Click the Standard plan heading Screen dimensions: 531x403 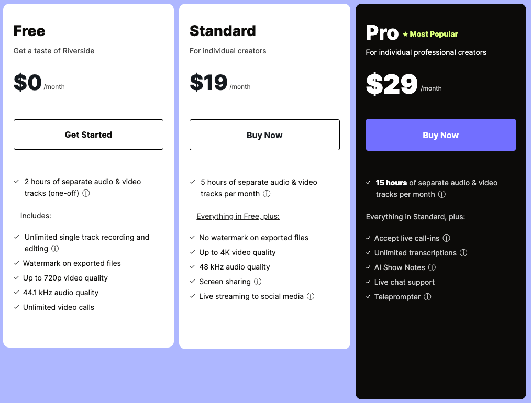coord(223,31)
